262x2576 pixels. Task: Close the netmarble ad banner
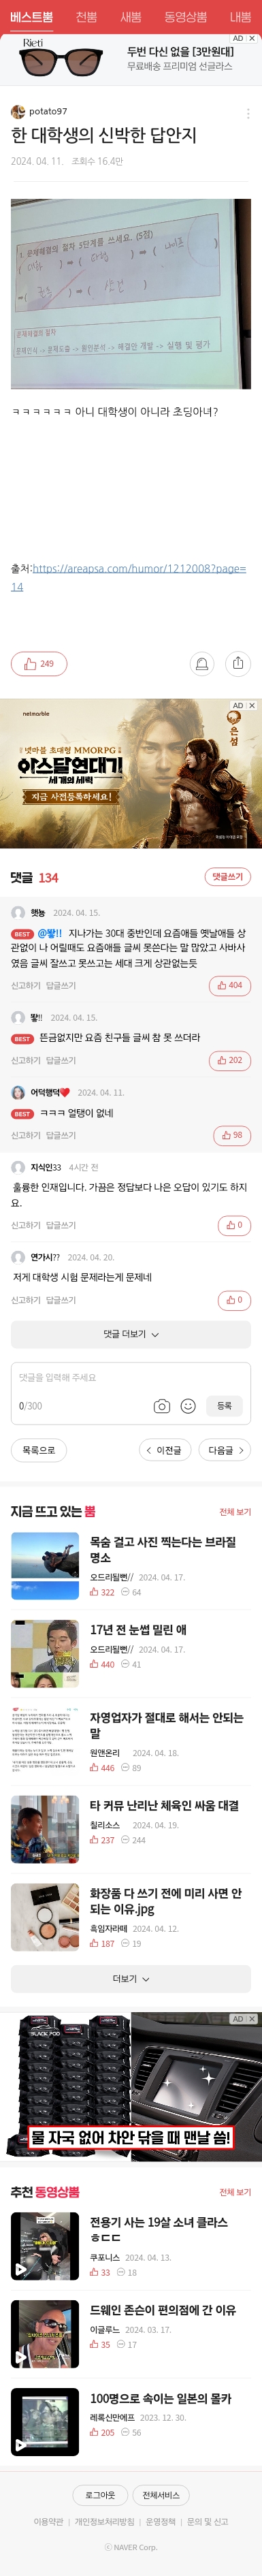point(252,705)
